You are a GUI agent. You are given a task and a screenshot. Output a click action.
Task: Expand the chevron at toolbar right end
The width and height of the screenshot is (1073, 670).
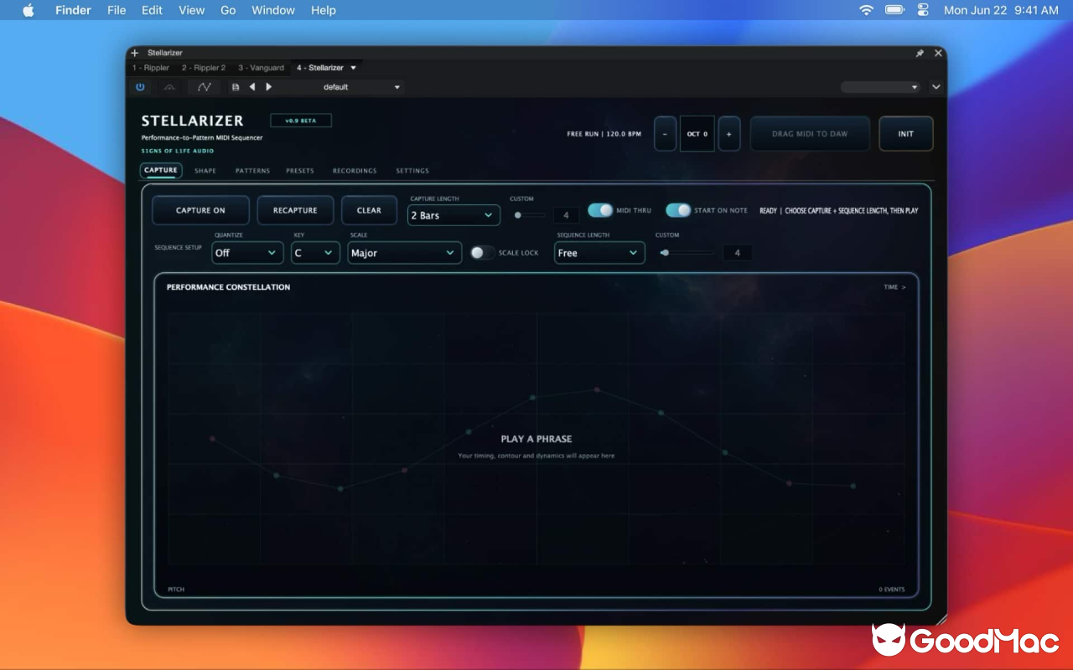[936, 87]
